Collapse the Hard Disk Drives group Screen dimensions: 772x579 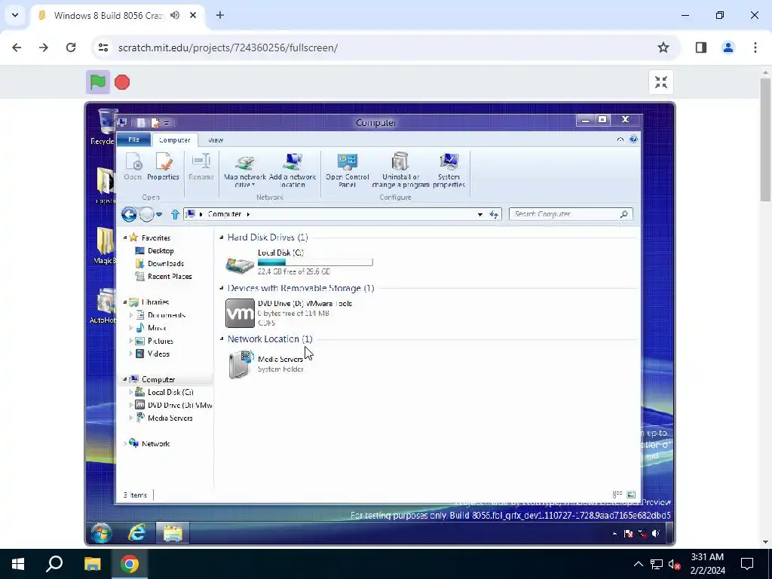coord(222,237)
